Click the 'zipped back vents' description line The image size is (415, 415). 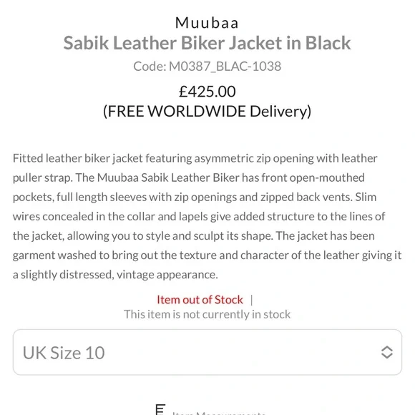(195, 197)
